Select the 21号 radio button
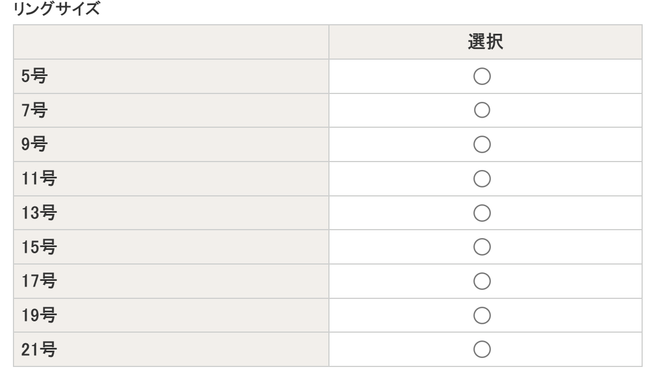The width and height of the screenshot is (650, 376). 483,348
